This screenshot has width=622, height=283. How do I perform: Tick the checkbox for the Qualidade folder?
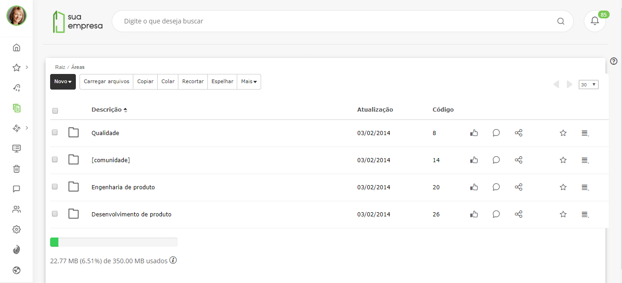[55, 132]
